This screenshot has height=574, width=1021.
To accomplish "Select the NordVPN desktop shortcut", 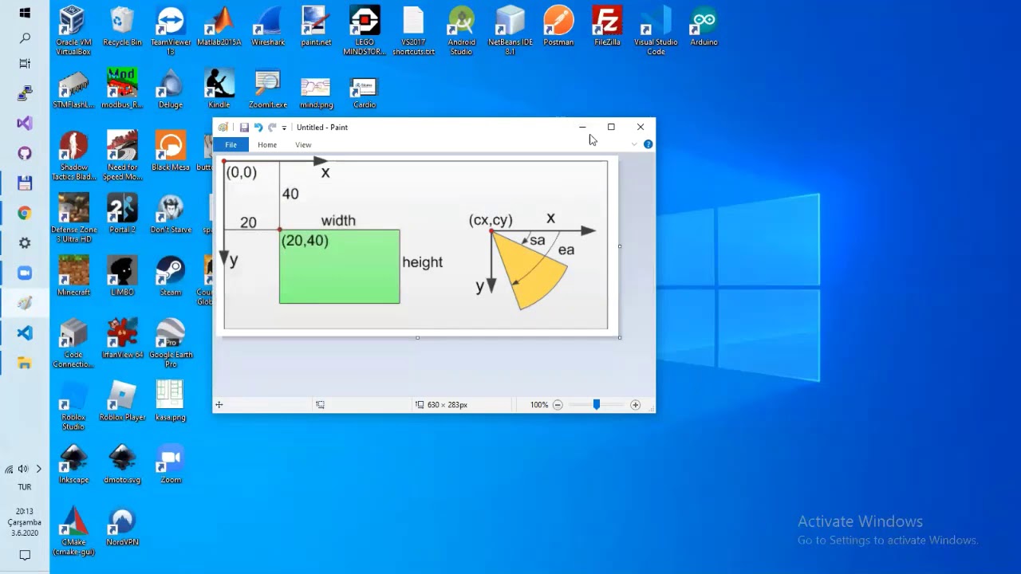I will tap(122, 528).
